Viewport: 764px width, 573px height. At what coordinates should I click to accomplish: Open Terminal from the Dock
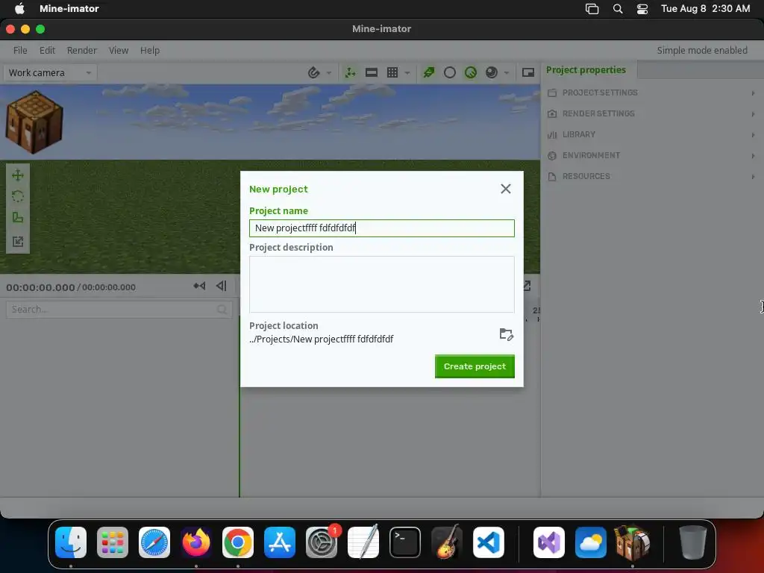pos(405,542)
